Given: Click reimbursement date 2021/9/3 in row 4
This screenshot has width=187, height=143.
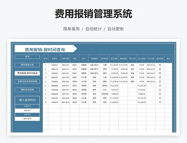Looking at the screenshot, I should [65, 77].
